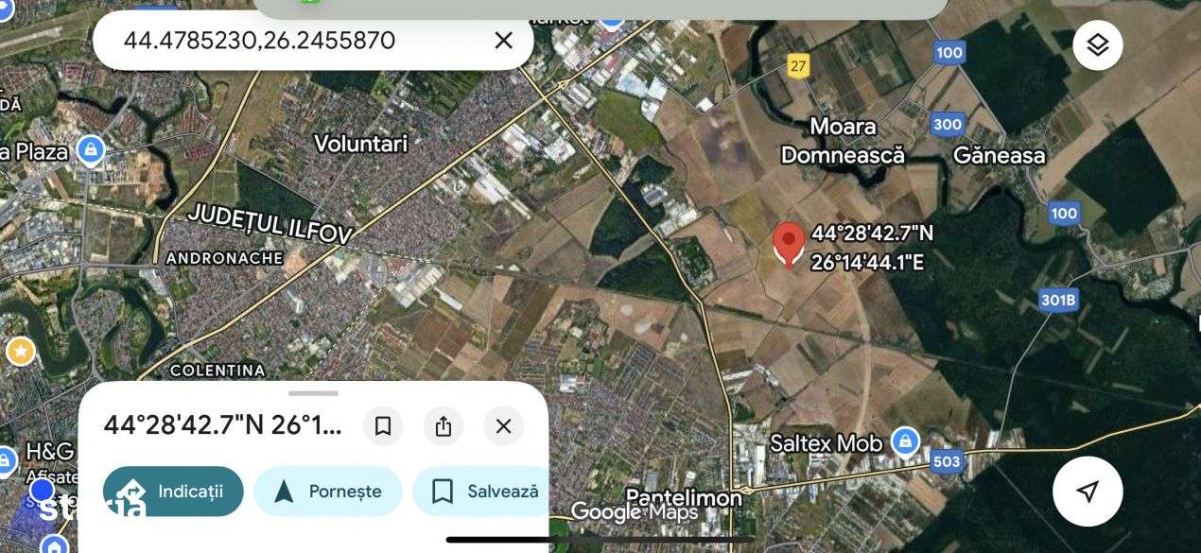
Task: Open the Saltex Mob shopping pin
Action: click(x=905, y=441)
